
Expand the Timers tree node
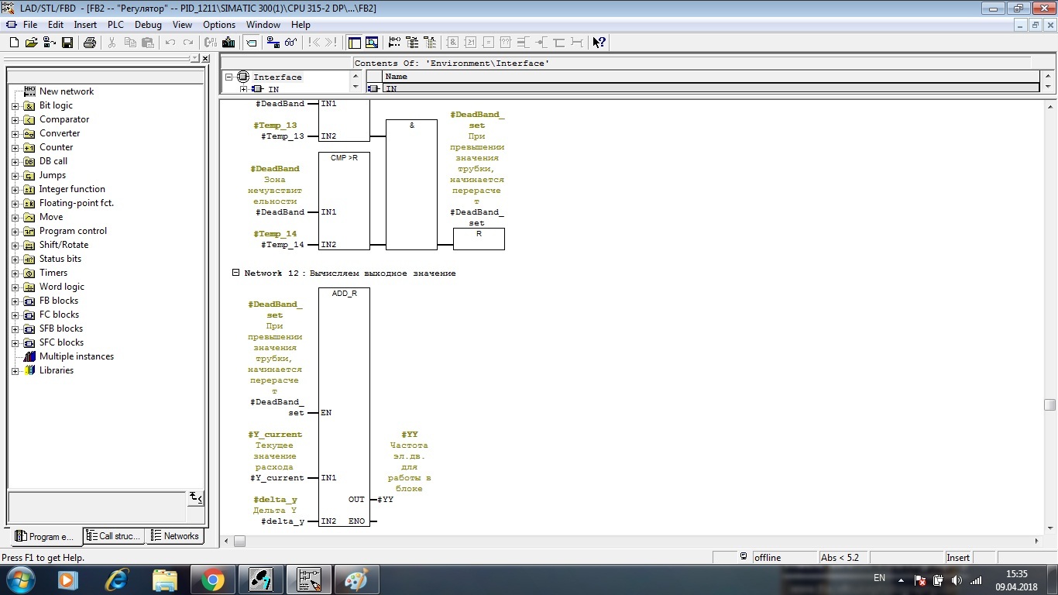[x=15, y=273]
